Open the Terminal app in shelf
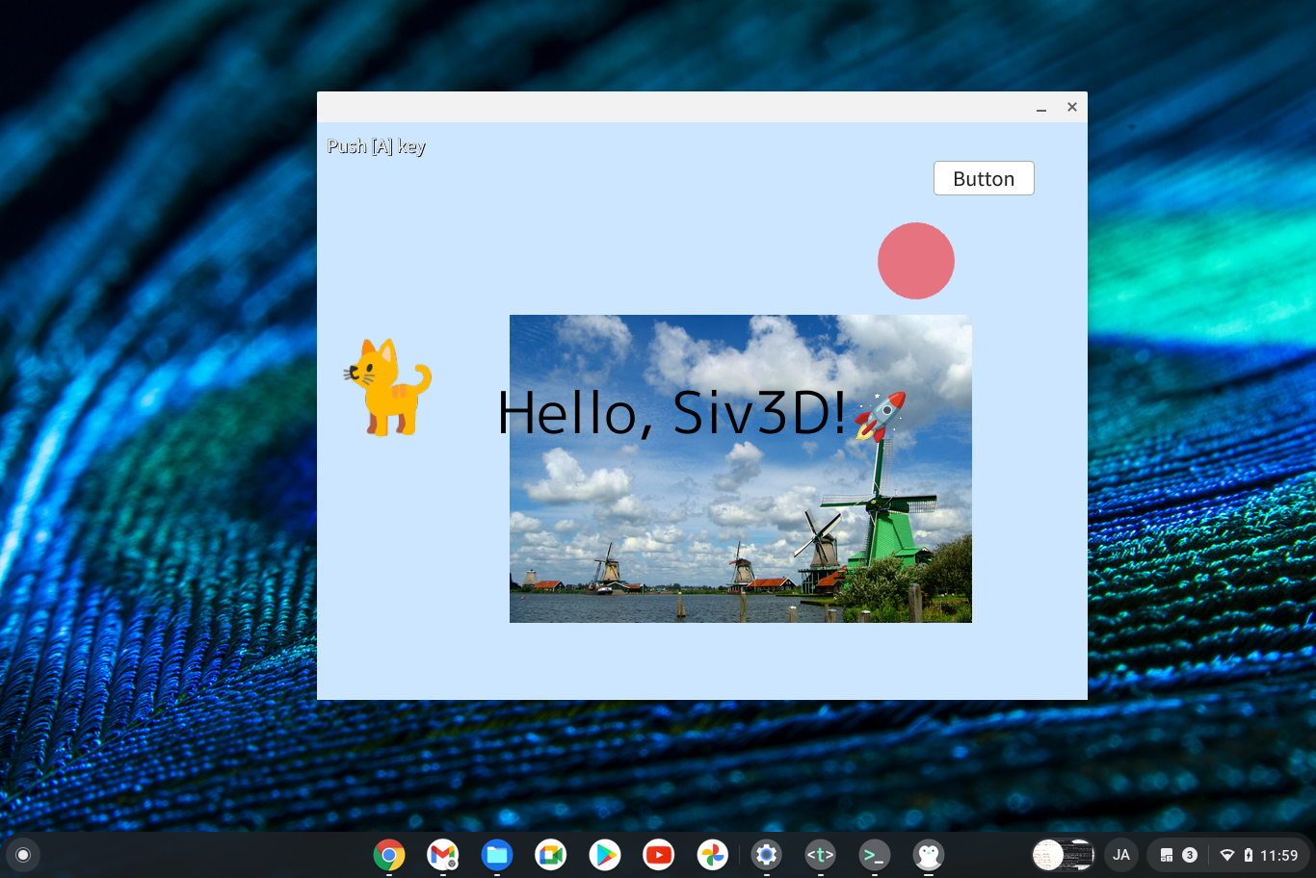The width and height of the screenshot is (1316, 878). click(x=875, y=855)
